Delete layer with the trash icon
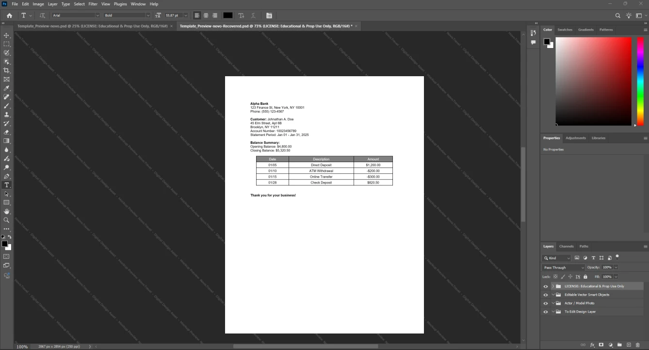Viewport: 649px width, 350px height. tap(638, 345)
